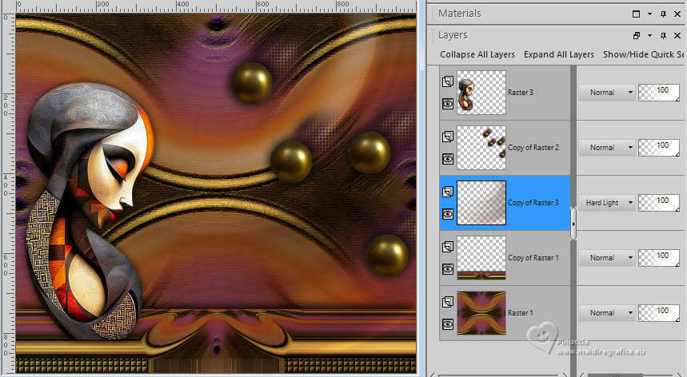Close the Materials palette
Image resolution: width=687 pixels, height=377 pixels.
click(677, 14)
